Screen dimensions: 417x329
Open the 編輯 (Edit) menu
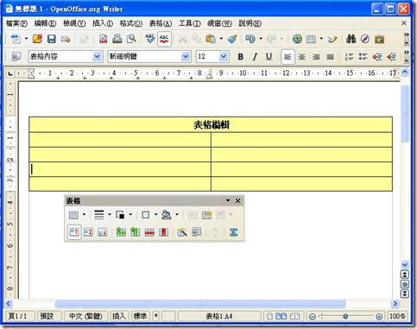click(x=45, y=23)
